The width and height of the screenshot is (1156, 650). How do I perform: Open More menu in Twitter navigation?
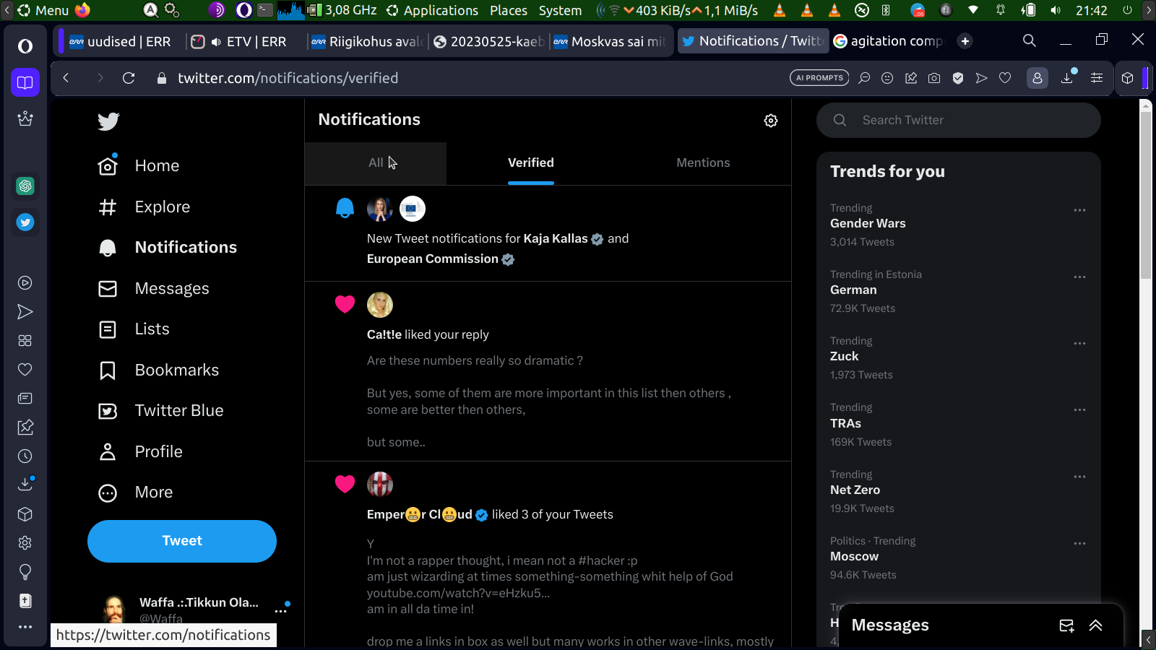click(x=135, y=493)
